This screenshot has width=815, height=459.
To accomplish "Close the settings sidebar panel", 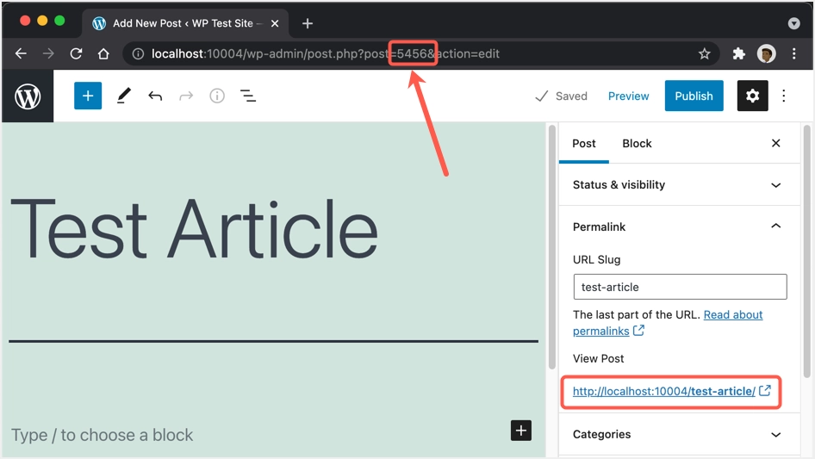I will 776,143.
